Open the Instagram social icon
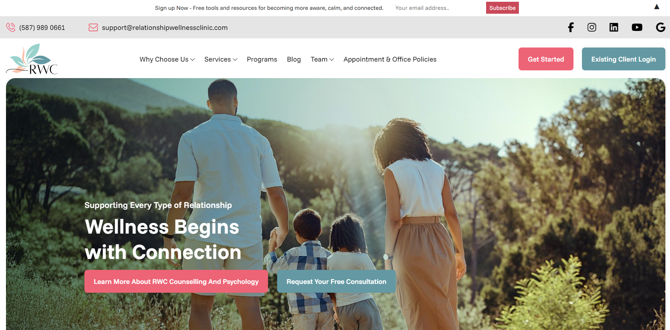The image size is (670, 330). 592,27
